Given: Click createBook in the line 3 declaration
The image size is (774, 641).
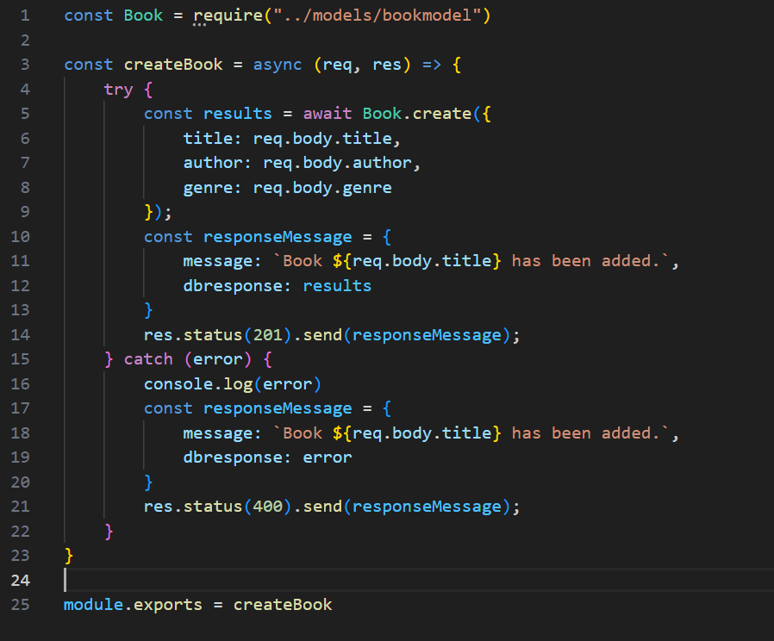Looking at the screenshot, I should (x=173, y=65).
